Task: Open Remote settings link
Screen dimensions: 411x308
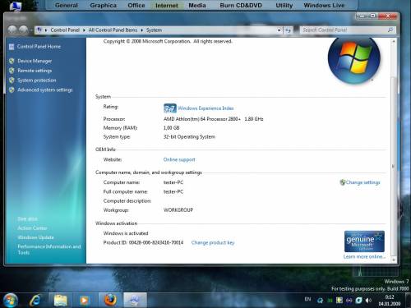Action: (x=35, y=71)
